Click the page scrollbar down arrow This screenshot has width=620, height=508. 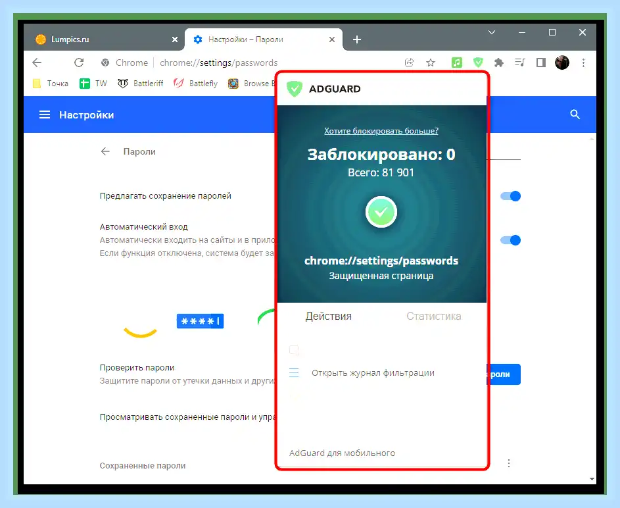coord(592,479)
